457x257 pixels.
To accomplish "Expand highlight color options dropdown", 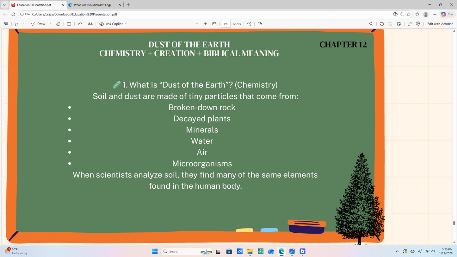I will [x=22, y=24].
